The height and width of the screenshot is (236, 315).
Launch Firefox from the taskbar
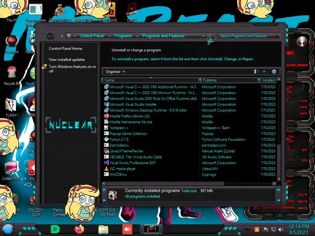click(x=79, y=229)
